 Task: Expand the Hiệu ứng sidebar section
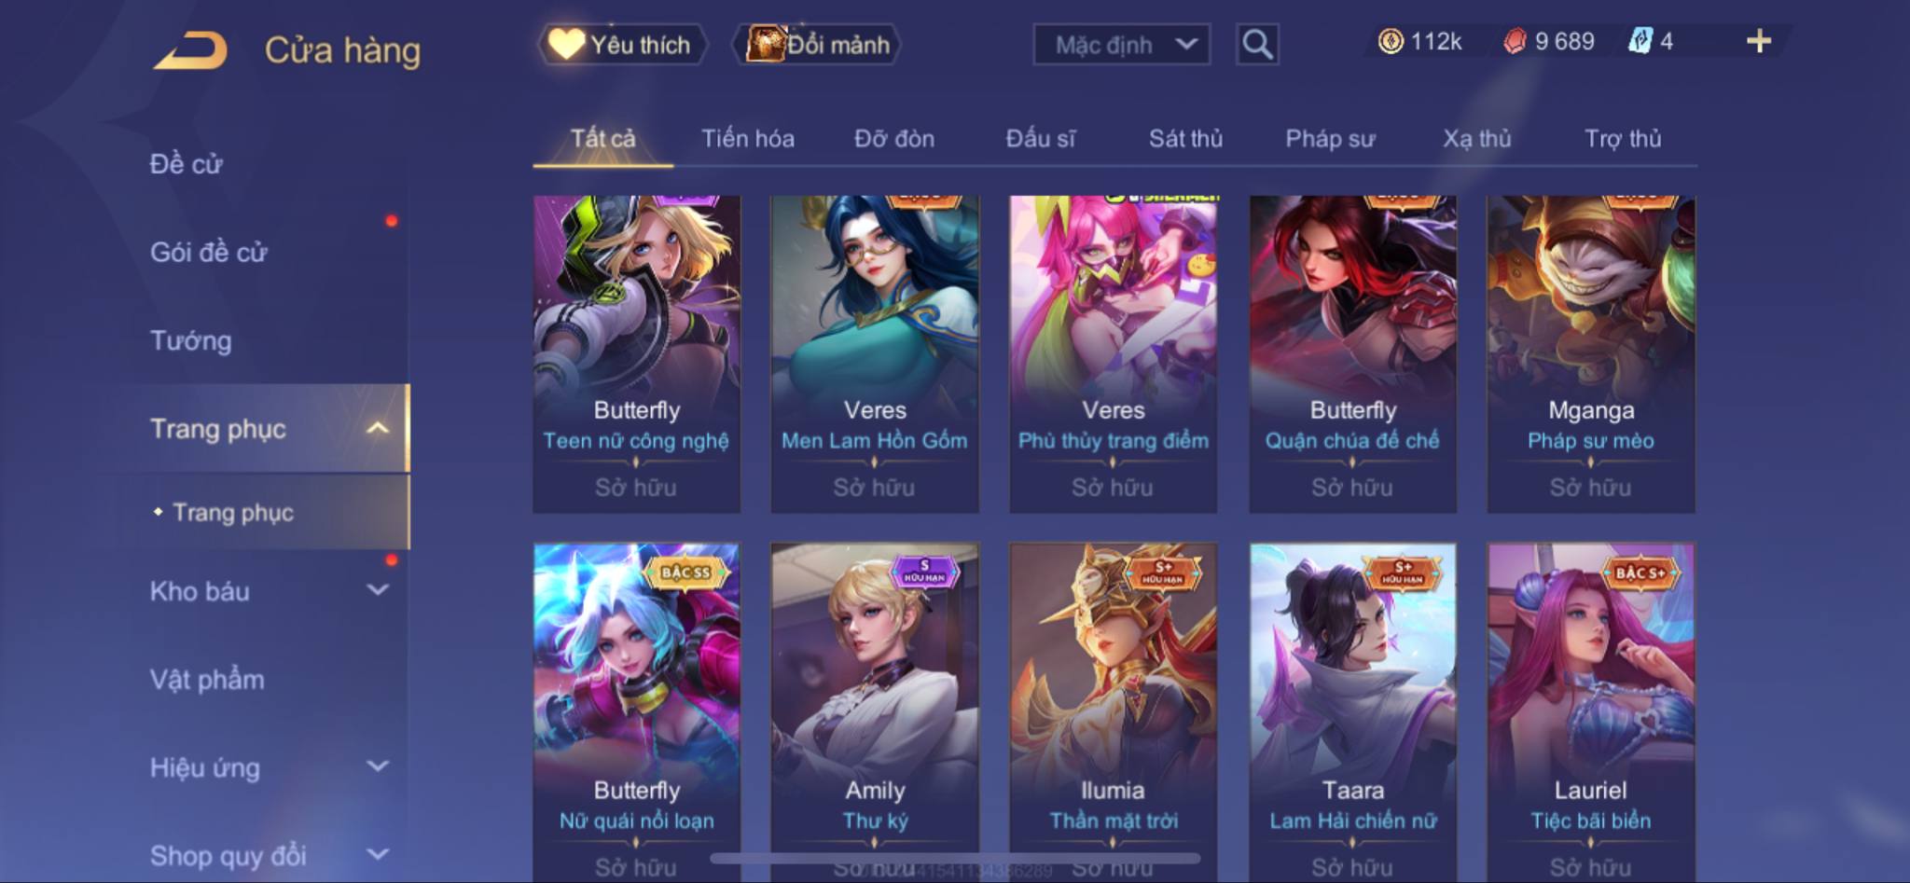[x=378, y=766]
